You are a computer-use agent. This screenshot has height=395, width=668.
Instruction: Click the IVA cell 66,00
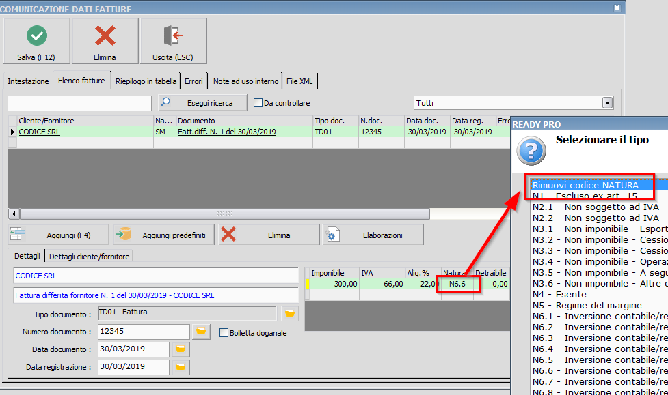tap(382, 284)
